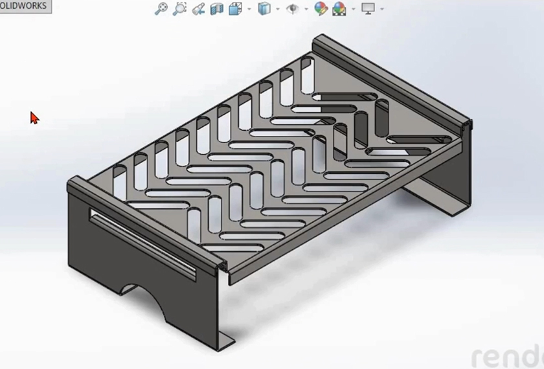Click the Apply Scene icon
Screen dimensions: 544x369
coord(339,8)
